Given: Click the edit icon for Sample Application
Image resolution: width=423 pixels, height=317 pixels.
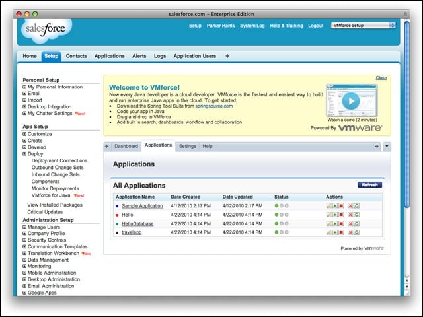Looking at the screenshot, I should pyautogui.click(x=329, y=206).
